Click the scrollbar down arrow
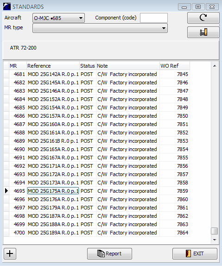222x266 pixels. 215,240
